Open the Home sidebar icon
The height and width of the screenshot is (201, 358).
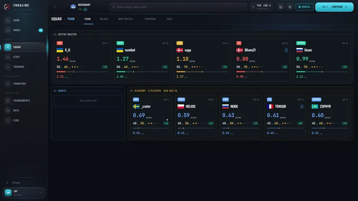[x=8, y=20]
